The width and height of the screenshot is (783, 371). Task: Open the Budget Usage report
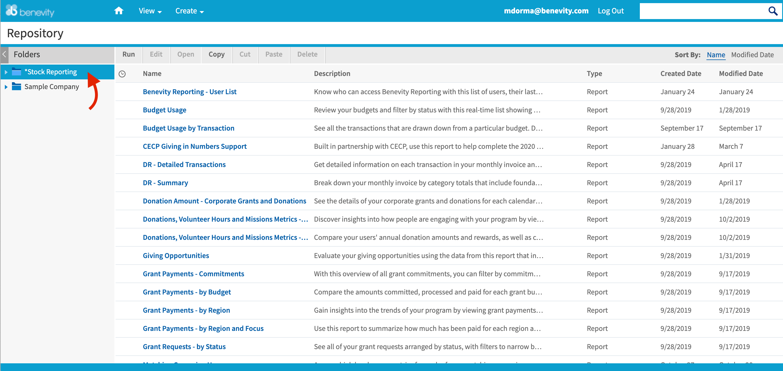(165, 110)
